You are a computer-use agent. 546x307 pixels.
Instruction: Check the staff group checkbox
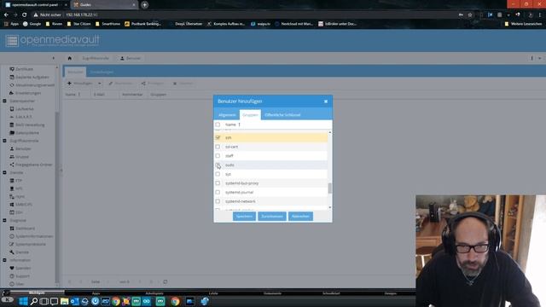pyautogui.click(x=218, y=155)
